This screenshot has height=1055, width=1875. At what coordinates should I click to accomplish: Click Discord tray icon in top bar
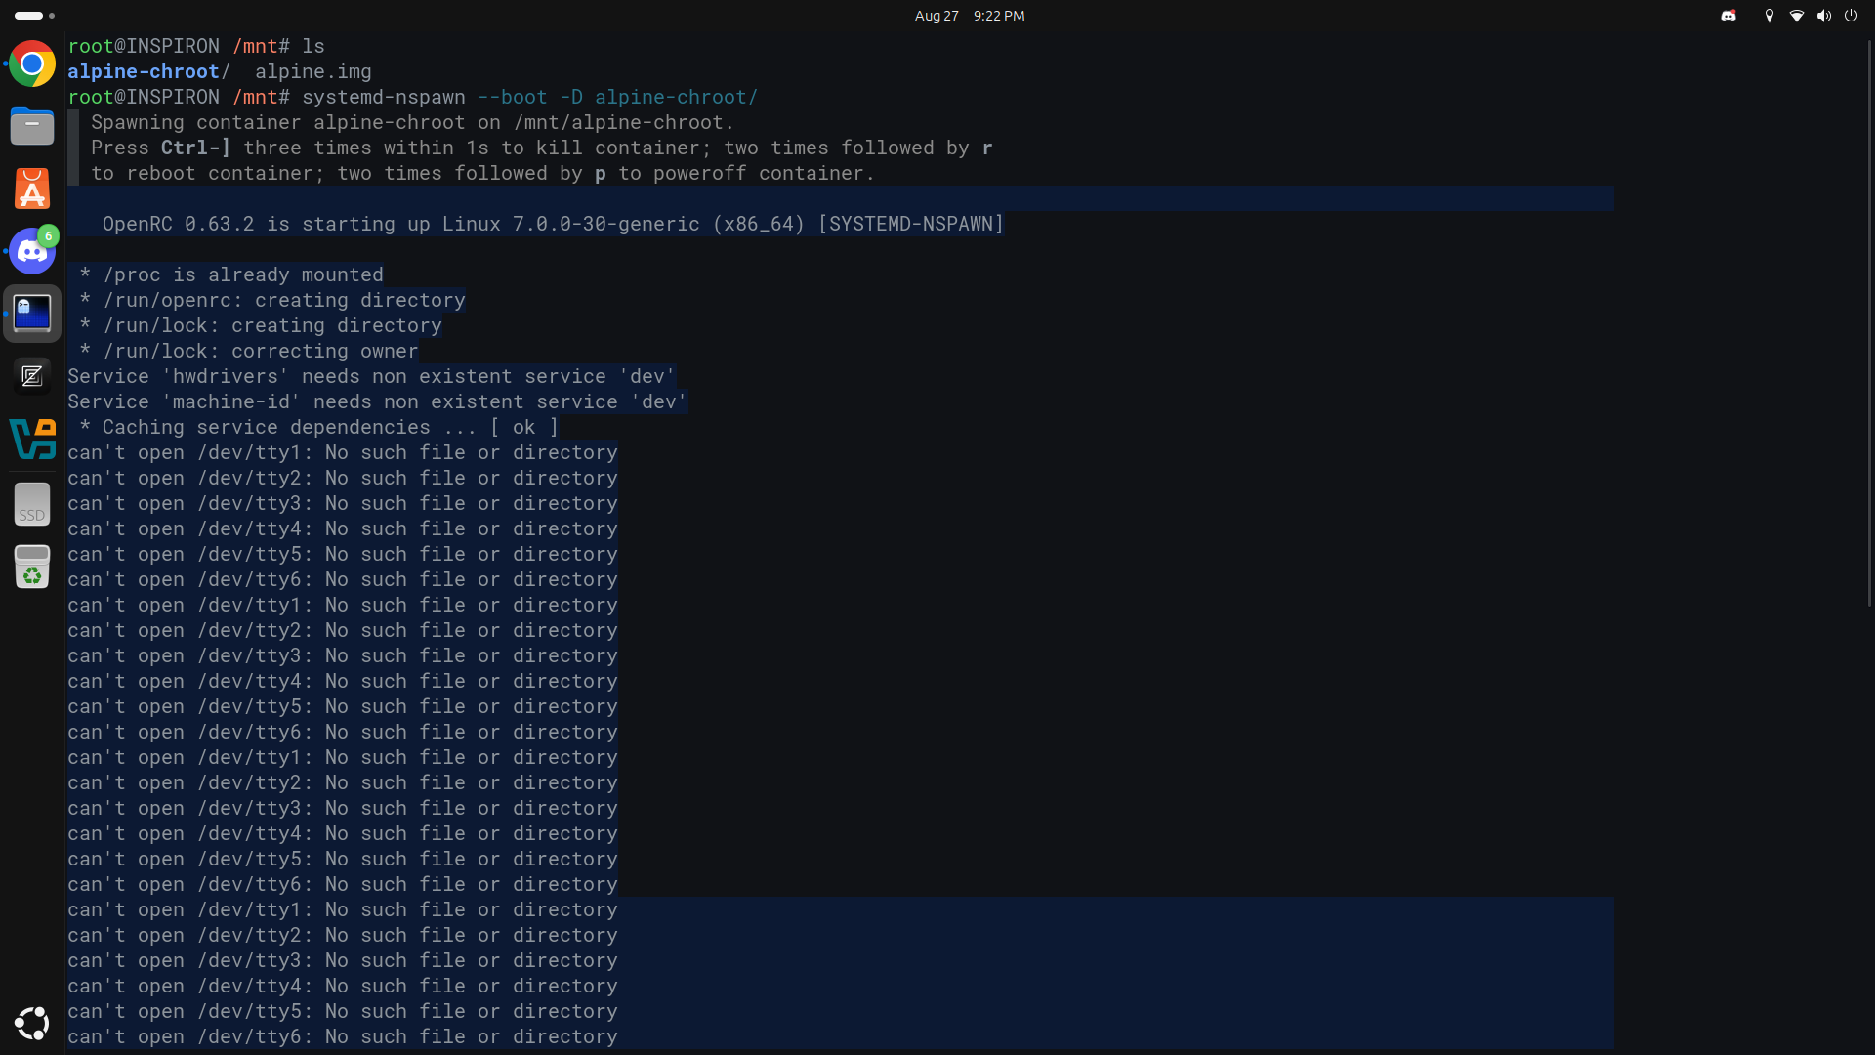(x=1729, y=16)
